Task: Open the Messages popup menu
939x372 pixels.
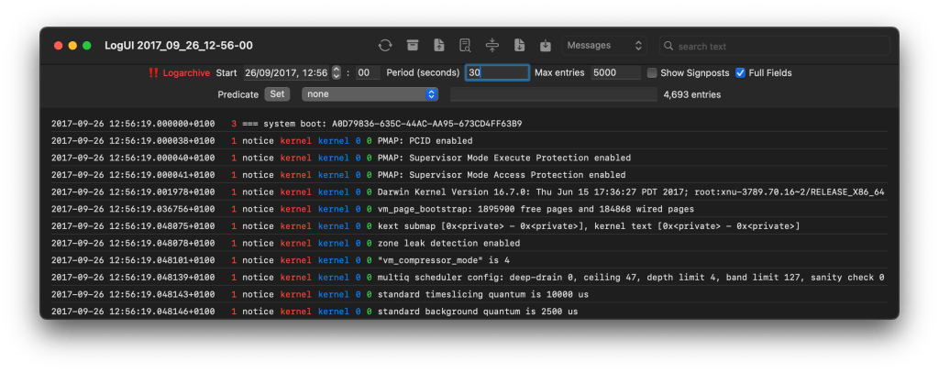Action: [604, 46]
